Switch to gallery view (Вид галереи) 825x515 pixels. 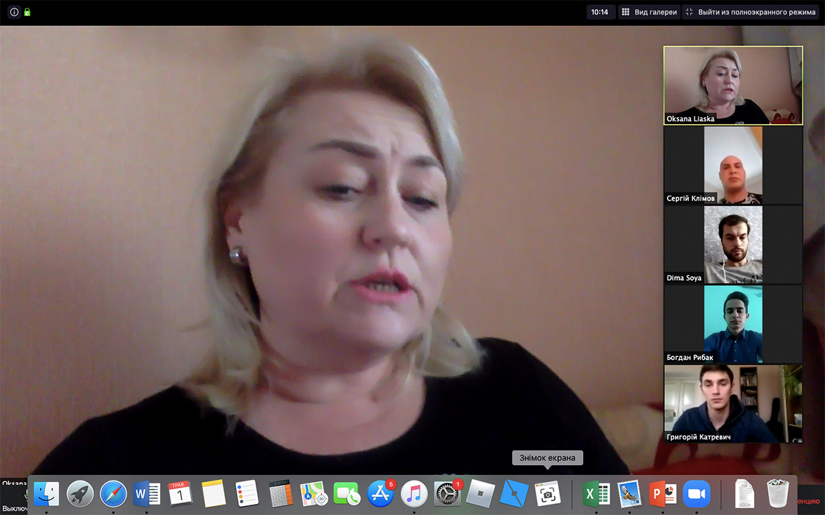click(649, 12)
